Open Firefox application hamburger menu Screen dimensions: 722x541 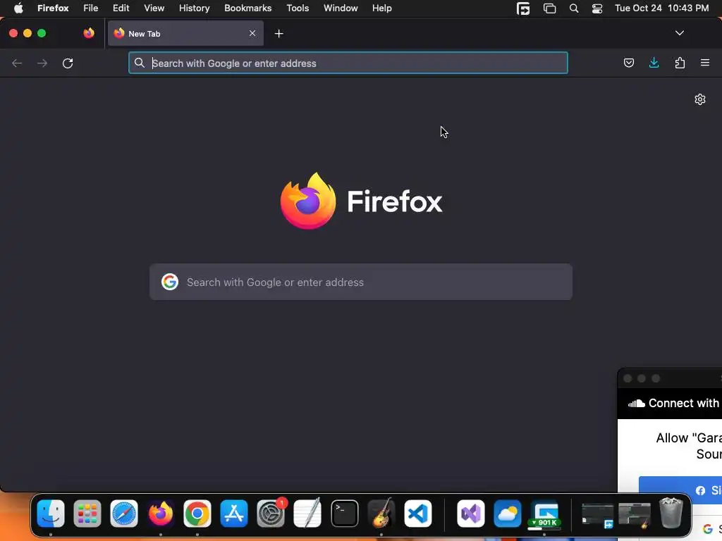click(x=705, y=63)
